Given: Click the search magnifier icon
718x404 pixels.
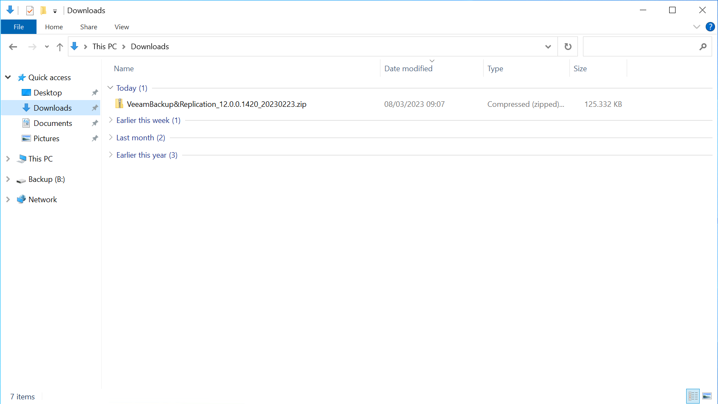Looking at the screenshot, I should click(x=703, y=47).
